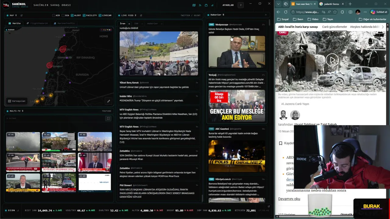This screenshot has height=219, width=390.
Task: Open the Yayın bookmarks folder
Action: (328, 19)
